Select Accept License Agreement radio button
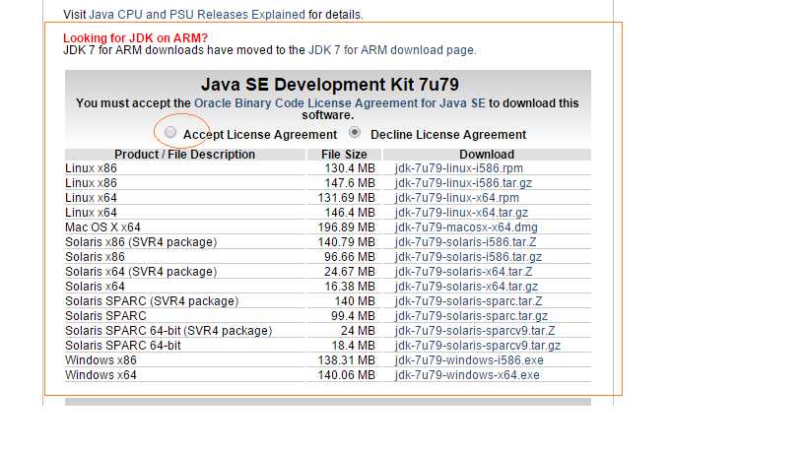 click(170, 133)
